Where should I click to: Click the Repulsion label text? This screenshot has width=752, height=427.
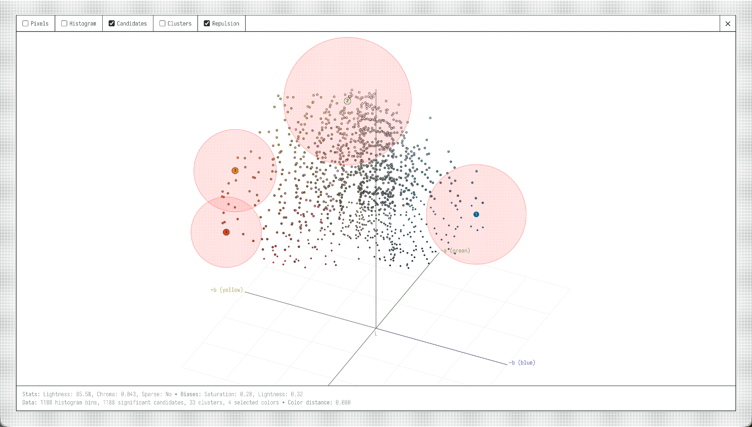tap(226, 24)
